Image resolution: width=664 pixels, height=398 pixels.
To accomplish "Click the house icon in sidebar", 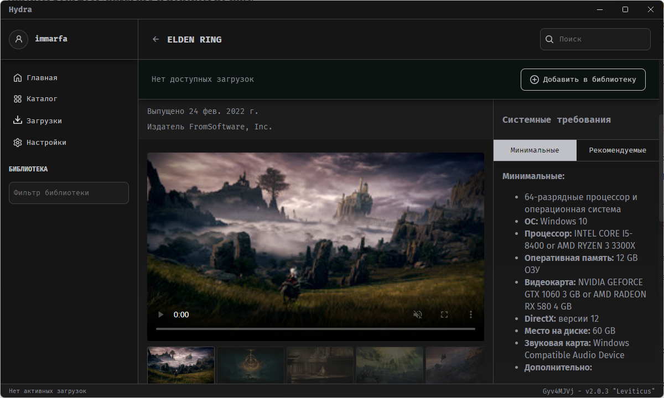I will (18, 78).
